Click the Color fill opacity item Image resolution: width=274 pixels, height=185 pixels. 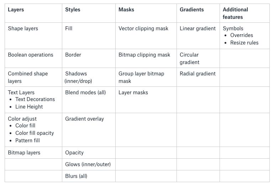point(35,133)
